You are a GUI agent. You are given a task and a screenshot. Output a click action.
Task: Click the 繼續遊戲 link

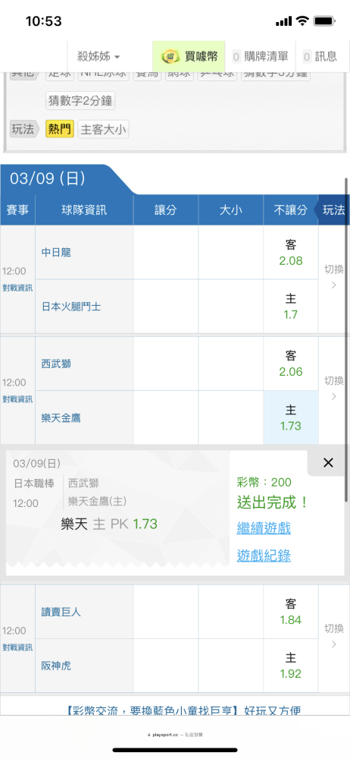[x=264, y=528]
